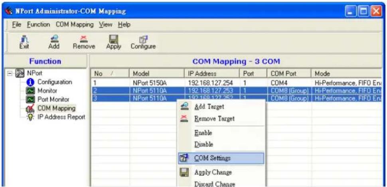
Task: Click the Add Target icon in context menu
Action: [184, 107]
